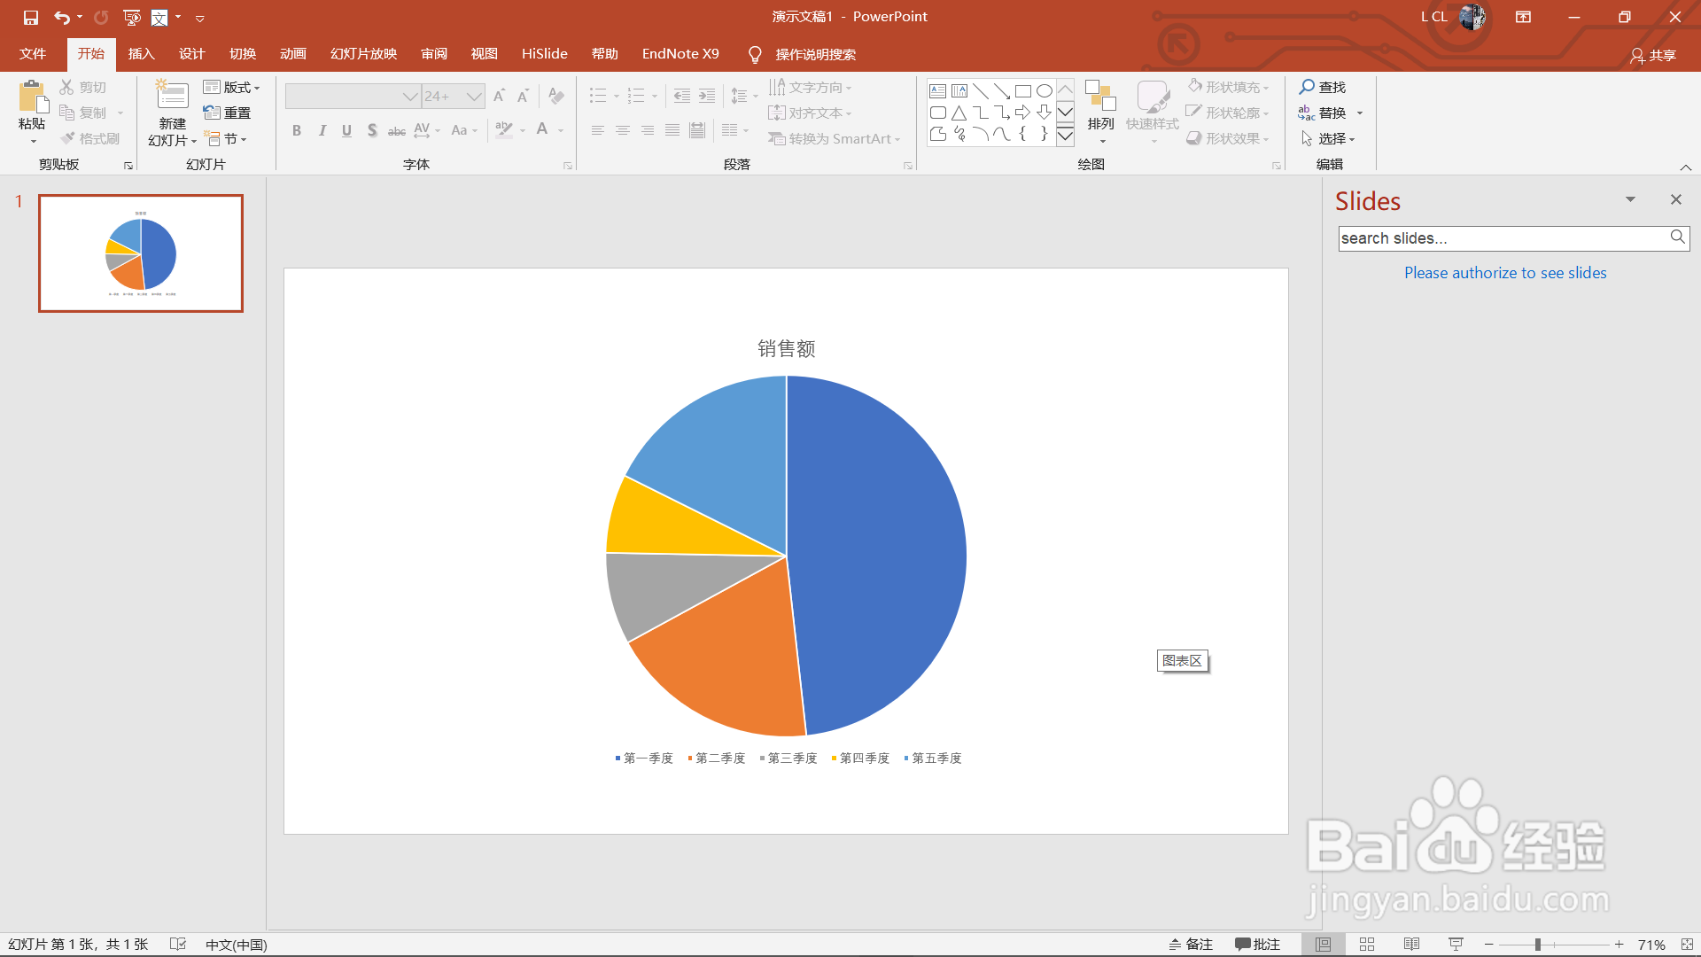Screen dimensions: 1701x957
Task: Toggle text Shadow formatting
Action: pos(372,130)
